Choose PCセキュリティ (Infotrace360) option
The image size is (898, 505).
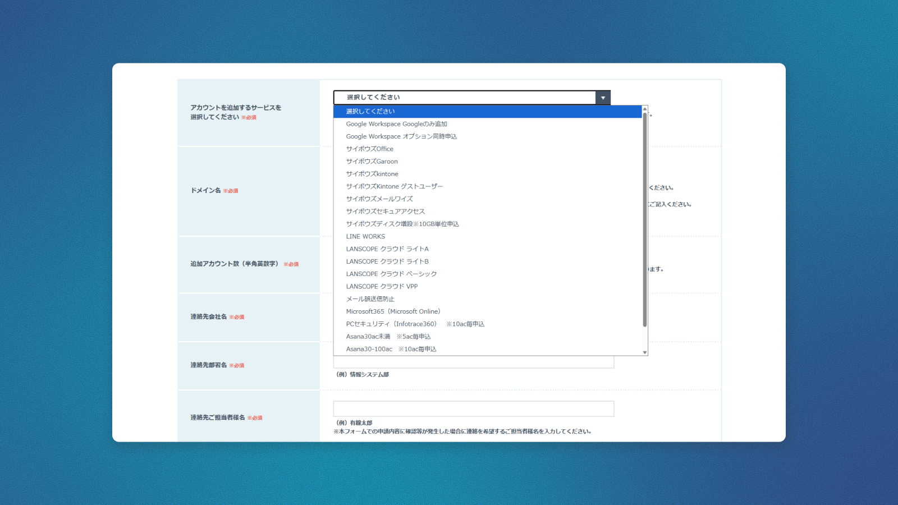click(488, 324)
